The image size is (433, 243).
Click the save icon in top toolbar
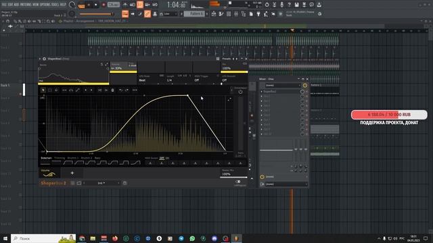[296, 5]
